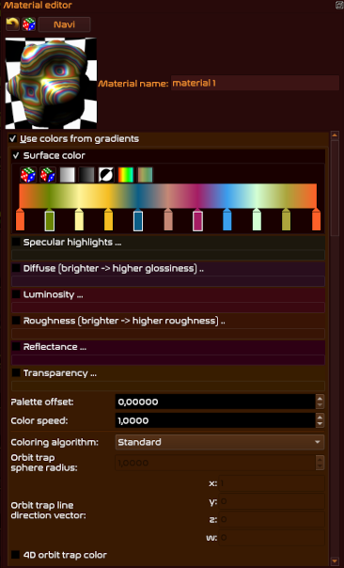
Task: Click the 'Orbit trap line direction vector:' label
Action: [x=49, y=510]
